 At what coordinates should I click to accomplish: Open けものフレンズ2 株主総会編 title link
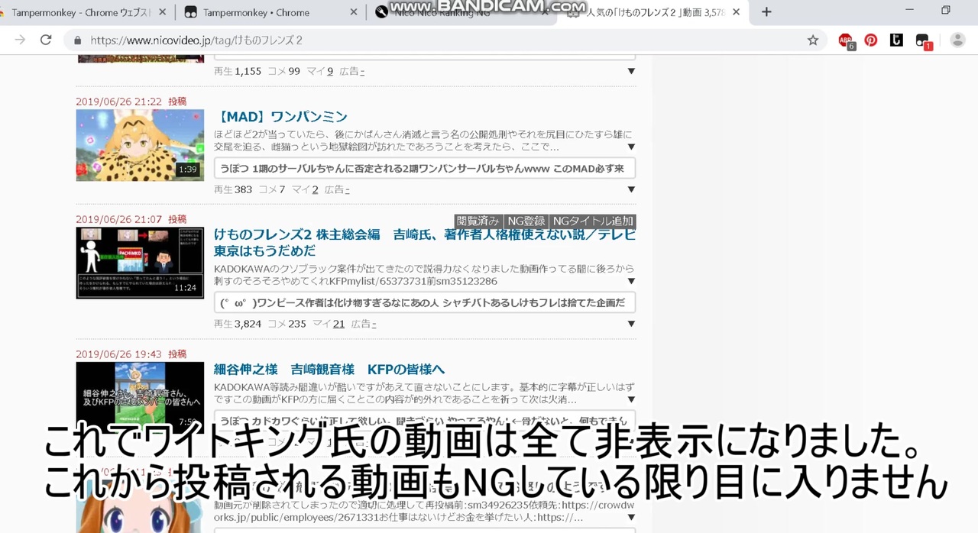425,243
